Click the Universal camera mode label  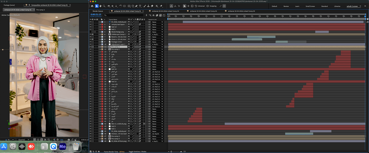201,6
